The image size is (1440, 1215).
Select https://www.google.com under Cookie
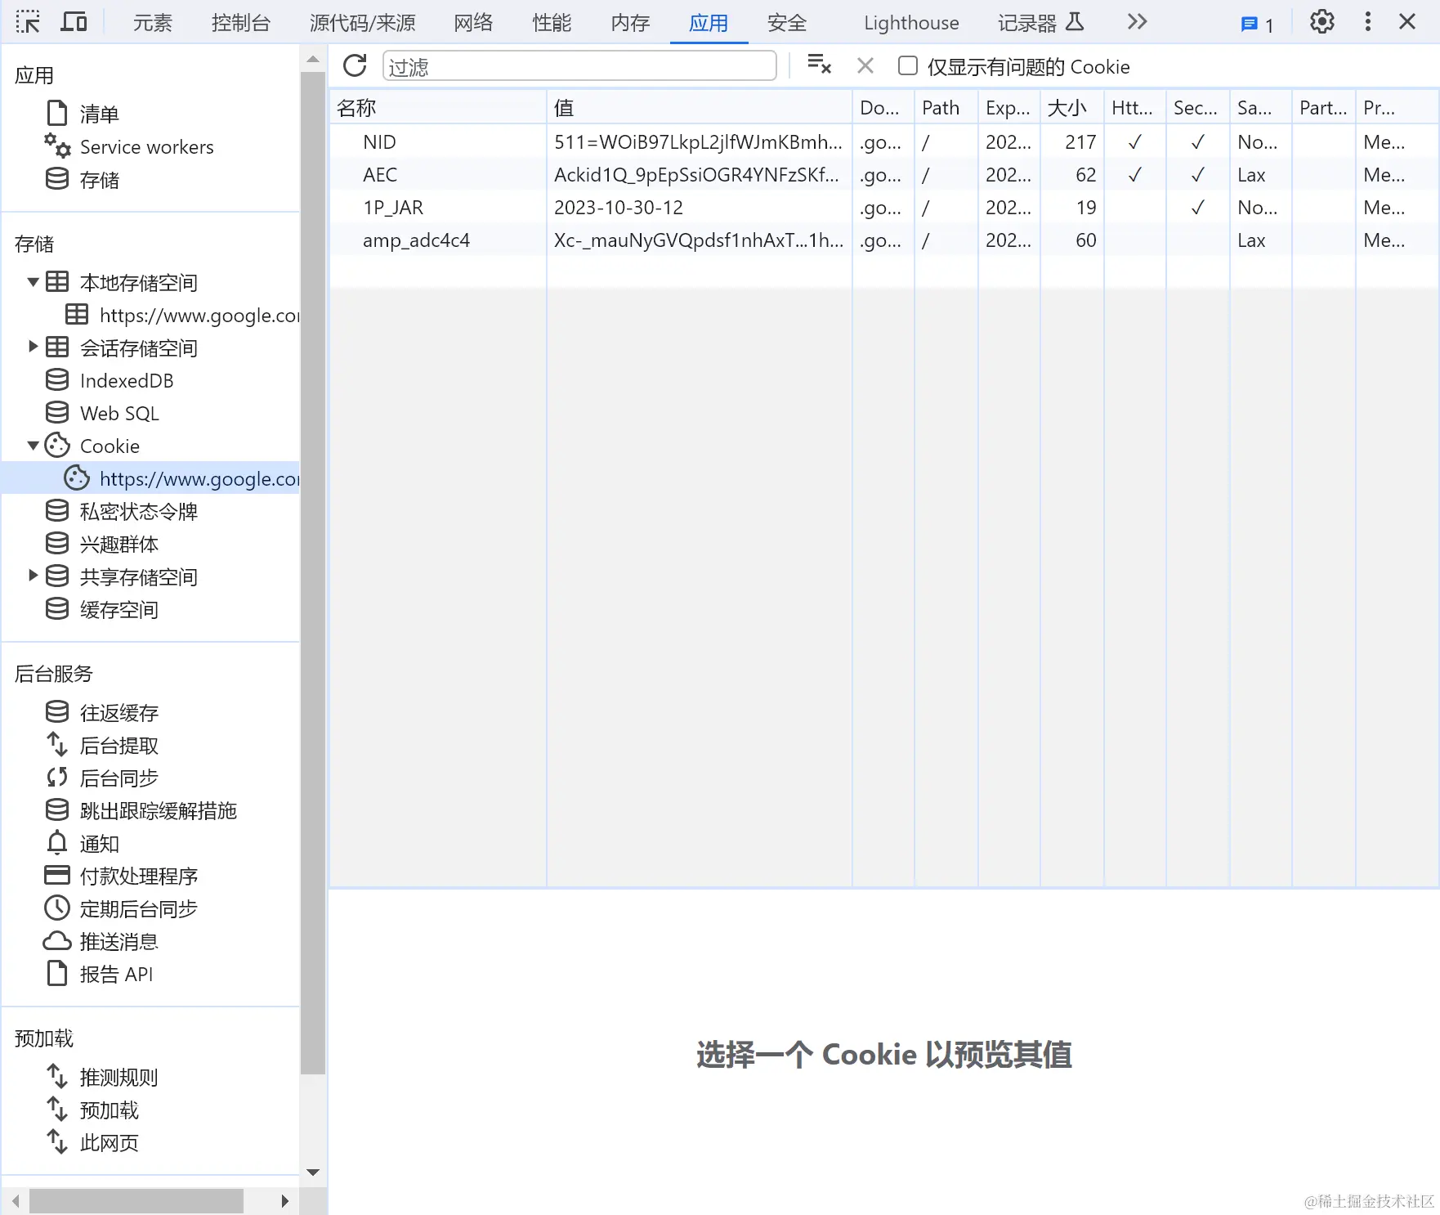[x=199, y=479]
